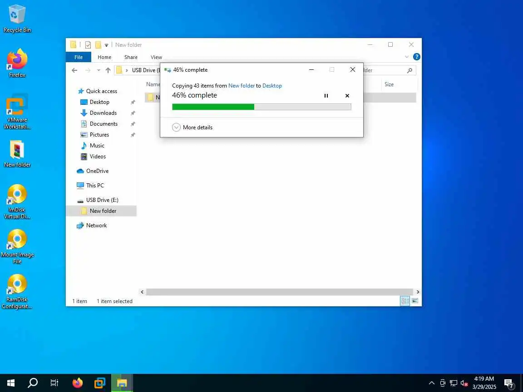This screenshot has width=523, height=392.
Task: Open the notification center
Action: [x=509, y=383]
